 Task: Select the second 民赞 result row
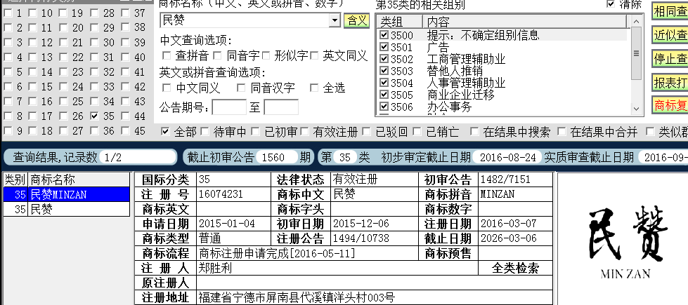66,209
